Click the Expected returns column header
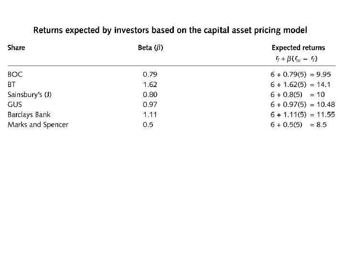Screen dimensions: 344x258 pos(298,48)
